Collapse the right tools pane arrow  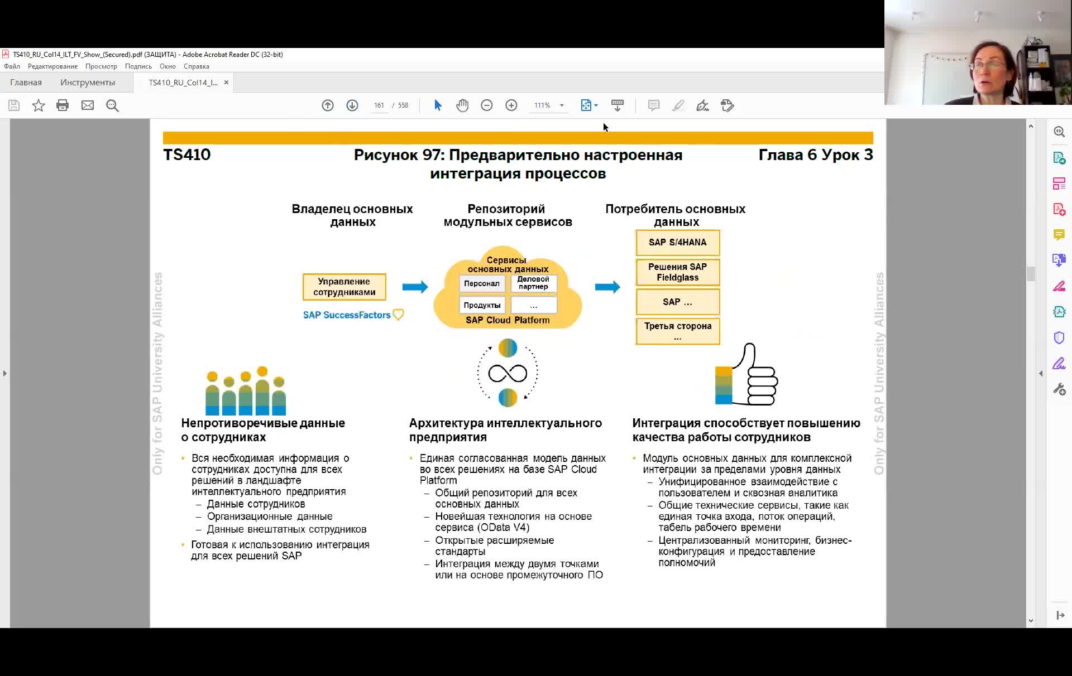pos(1041,373)
